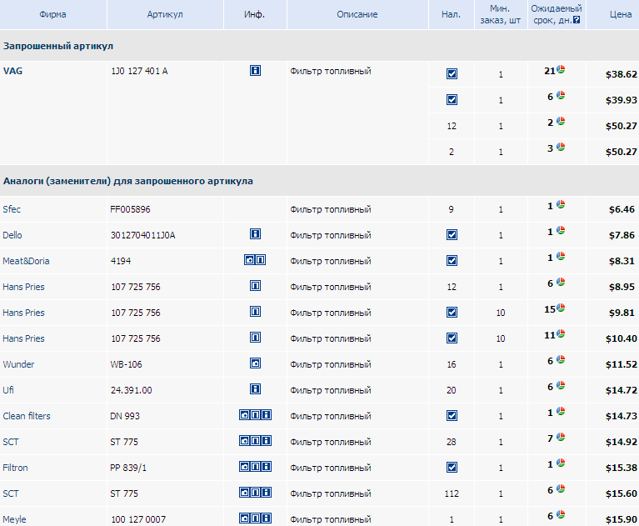Click article number 1J0 127 401 A

point(139,71)
